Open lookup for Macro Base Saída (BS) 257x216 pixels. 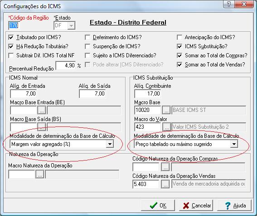click(42, 127)
